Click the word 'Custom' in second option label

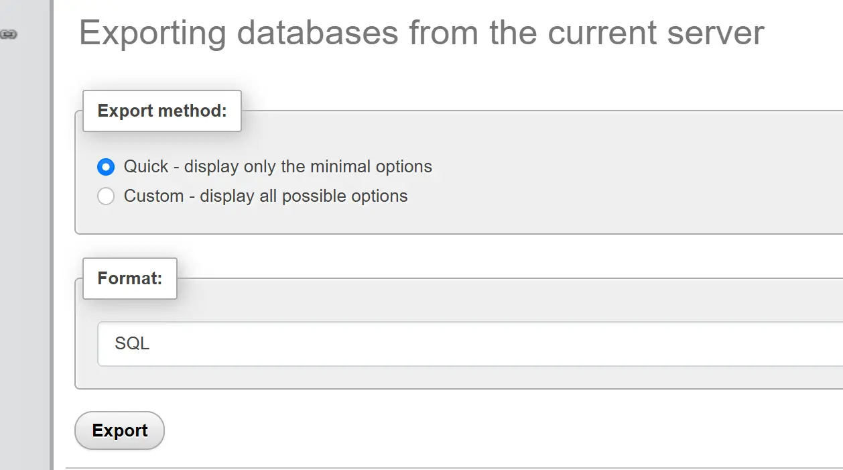153,196
